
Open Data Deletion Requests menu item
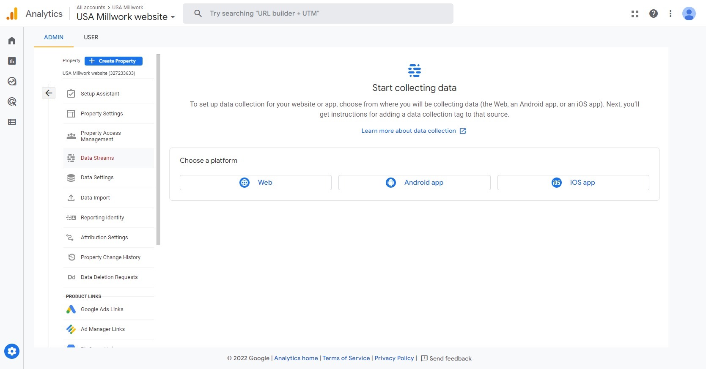(x=109, y=277)
